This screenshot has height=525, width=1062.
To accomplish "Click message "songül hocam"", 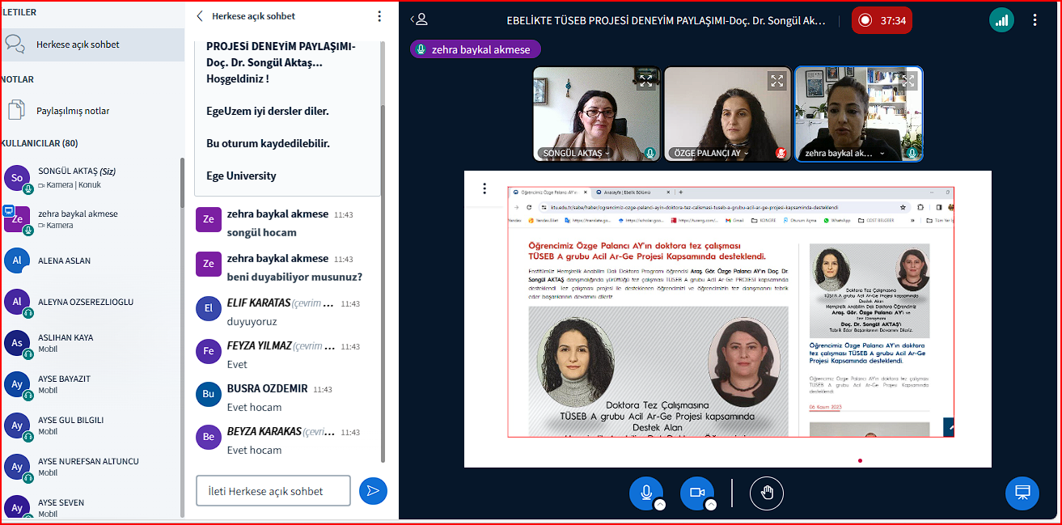I will click(x=262, y=232).
